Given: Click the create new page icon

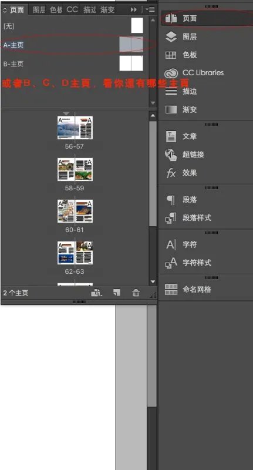Looking at the screenshot, I should 117,293.
